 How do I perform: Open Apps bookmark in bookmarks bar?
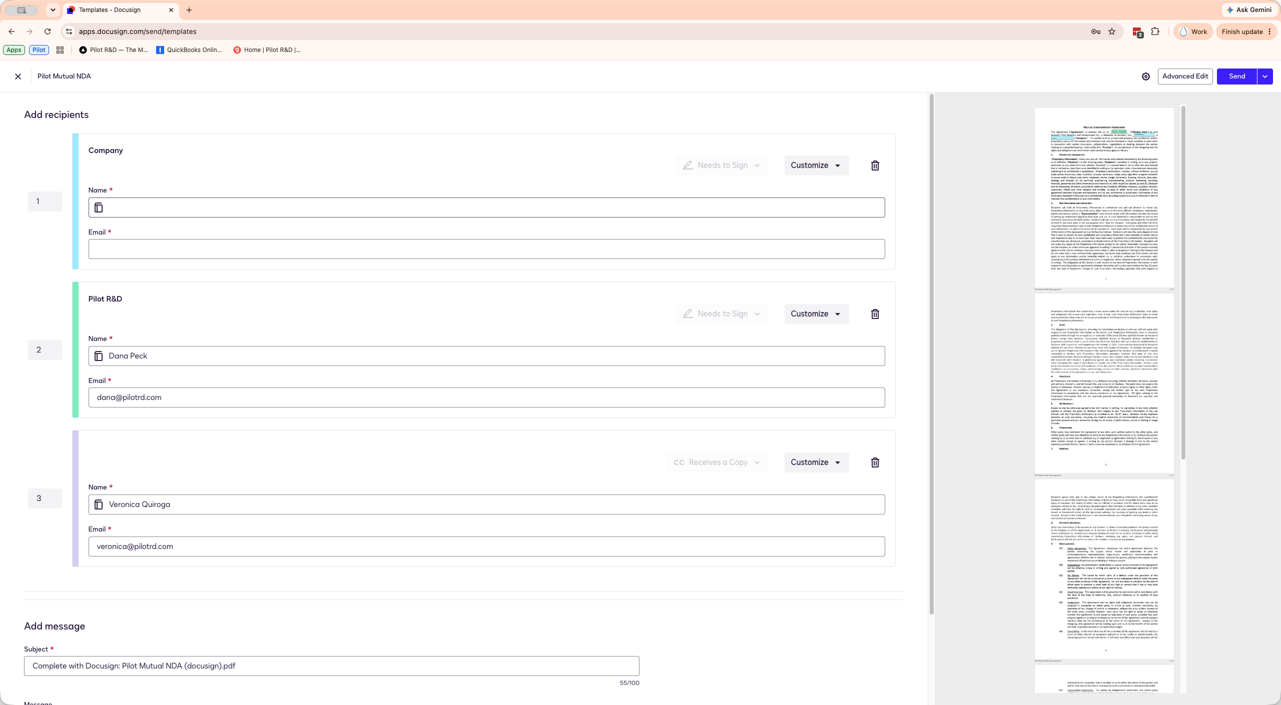[14, 50]
